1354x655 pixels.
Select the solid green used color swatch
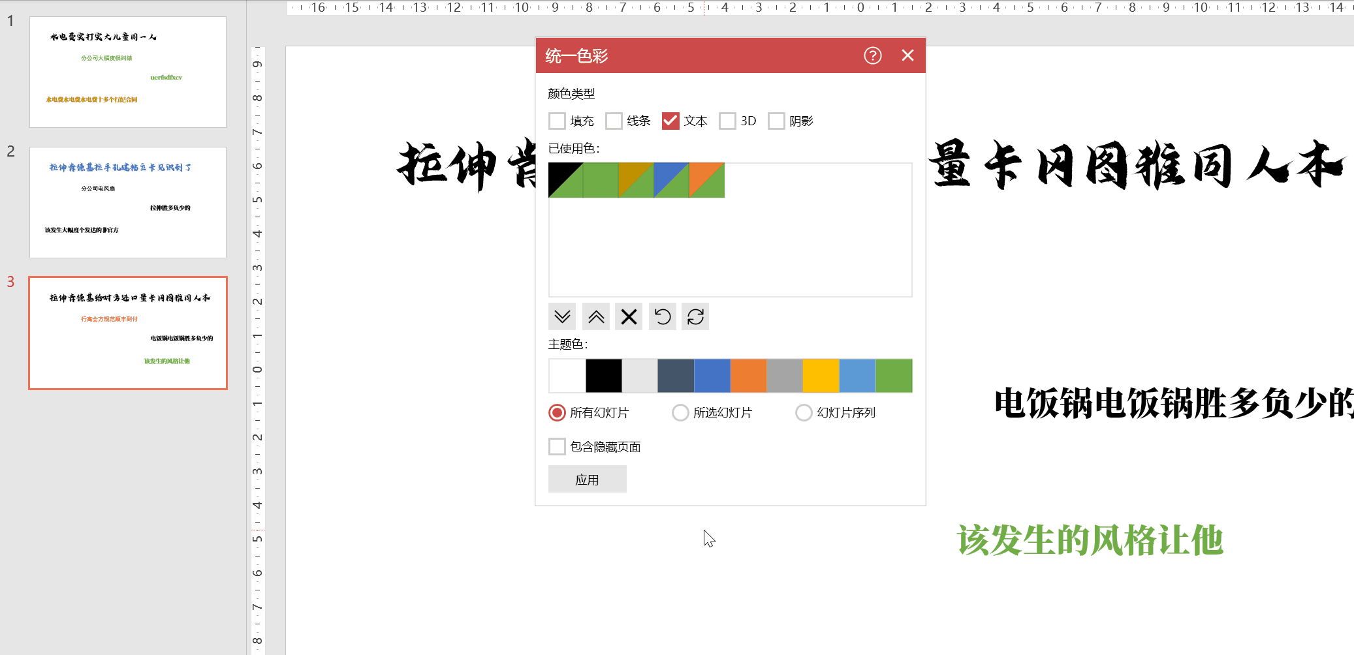pos(601,180)
